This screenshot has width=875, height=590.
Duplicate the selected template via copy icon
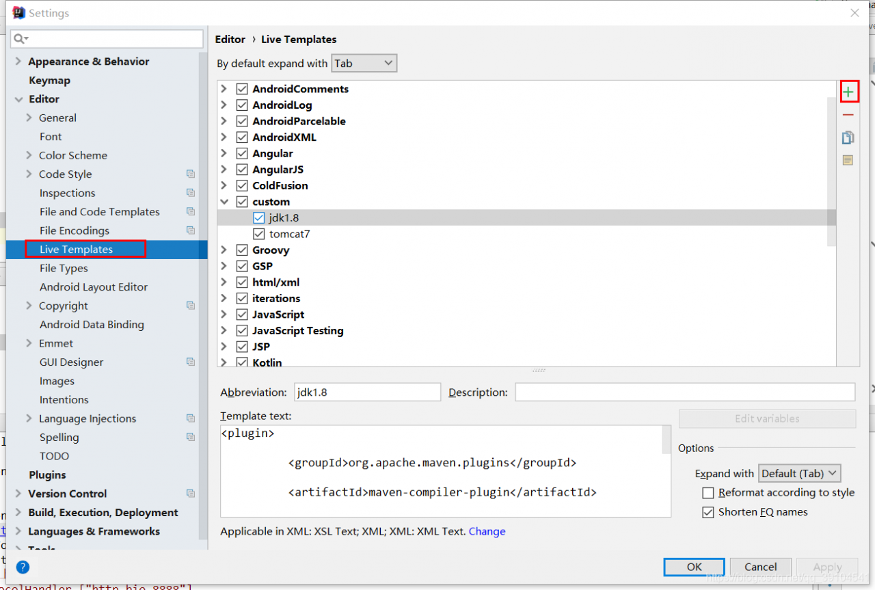tap(848, 137)
